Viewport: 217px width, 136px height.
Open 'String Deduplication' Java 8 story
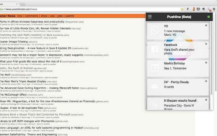tap(35, 48)
